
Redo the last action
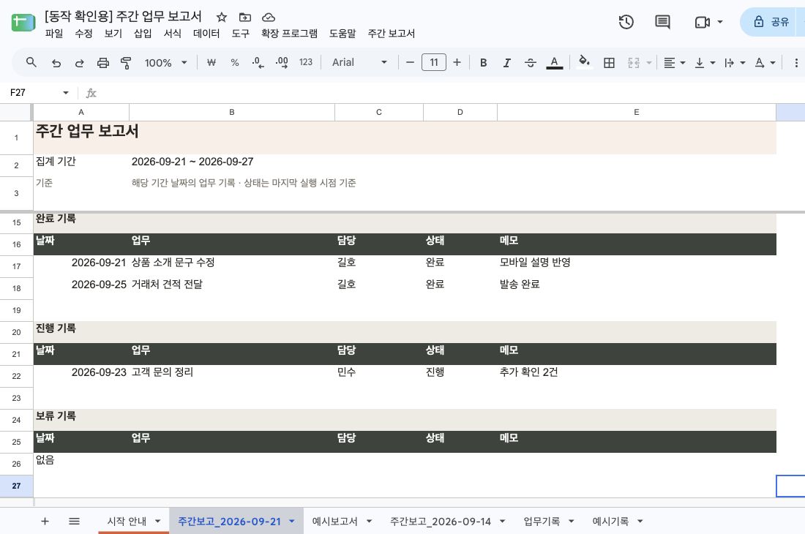click(80, 63)
